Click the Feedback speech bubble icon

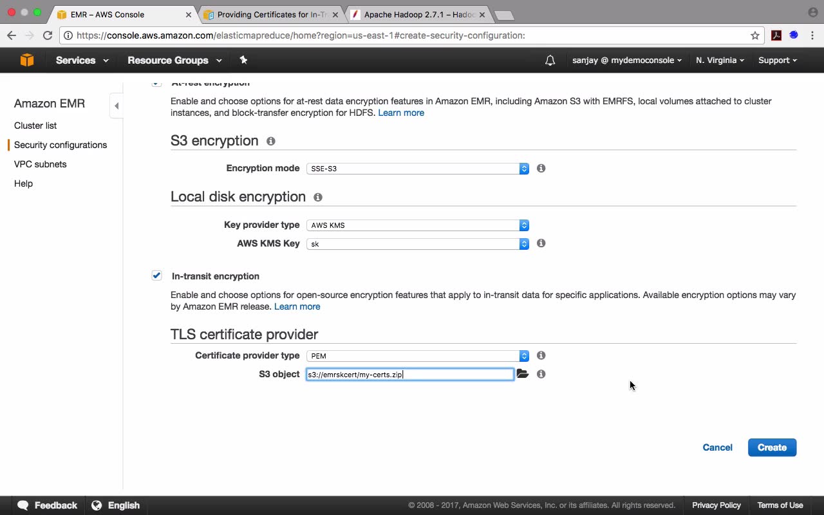tap(23, 505)
